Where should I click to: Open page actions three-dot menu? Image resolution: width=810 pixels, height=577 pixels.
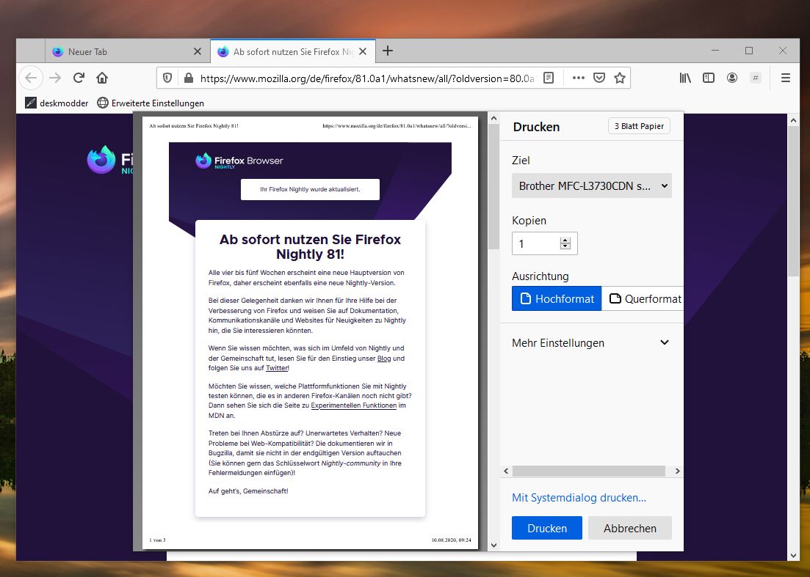point(579,78)
